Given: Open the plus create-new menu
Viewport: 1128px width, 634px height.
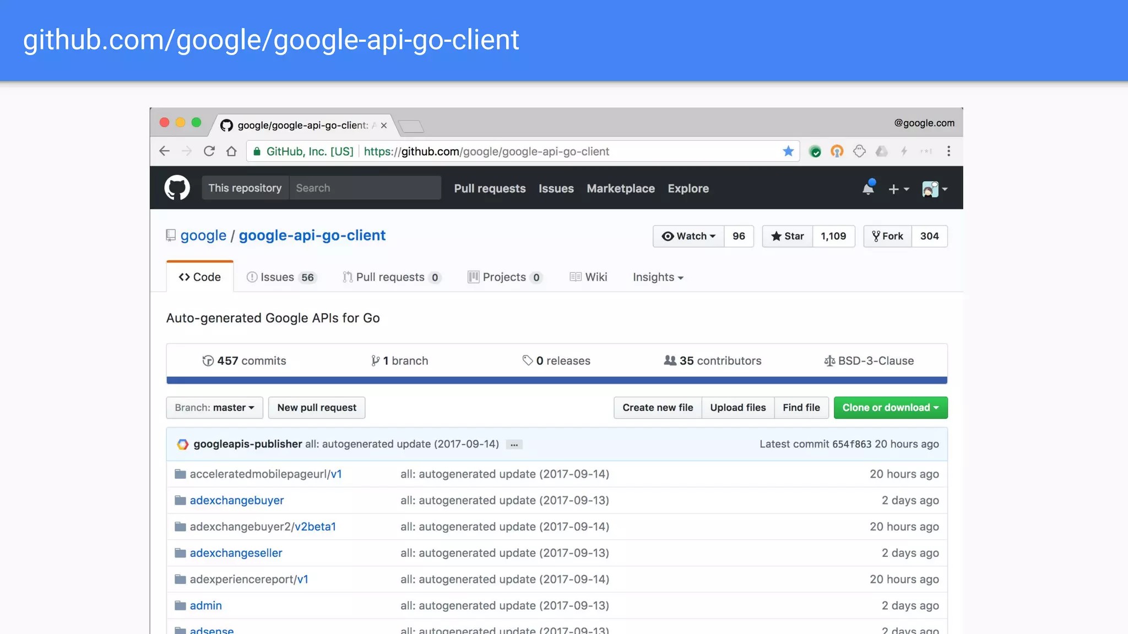Looking at the screenshot, I should (x=898, y=189).
